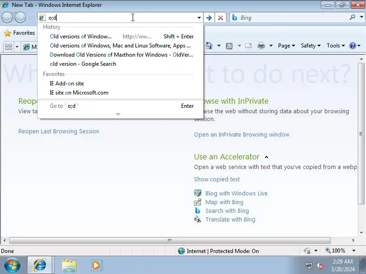
Task: Open the search provider dropdown arrow
Action: click(361, 17)
